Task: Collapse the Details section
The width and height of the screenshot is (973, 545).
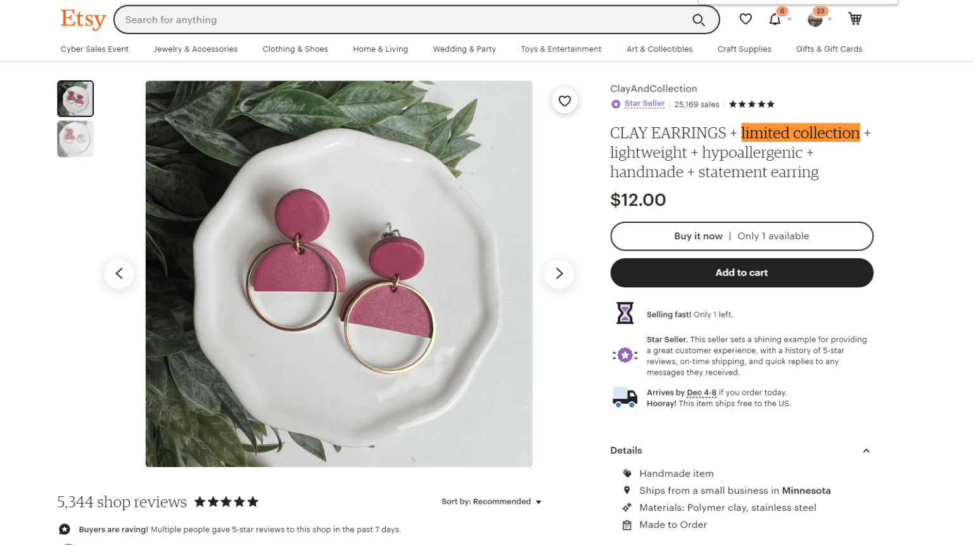Action: 866,450
